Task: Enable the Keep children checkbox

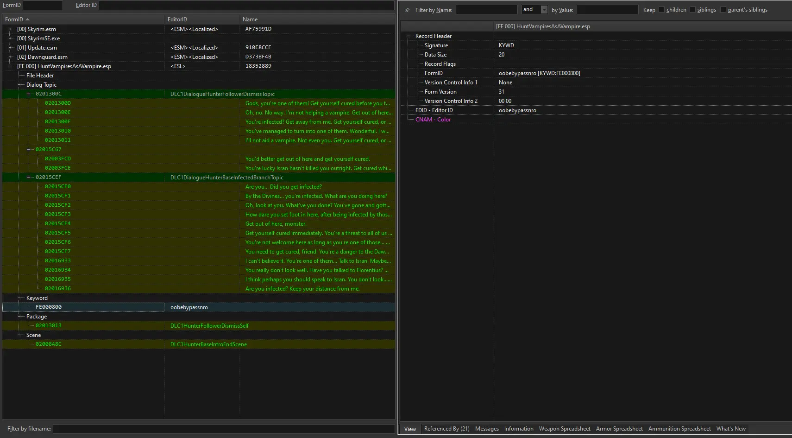Action: (661, 10)
